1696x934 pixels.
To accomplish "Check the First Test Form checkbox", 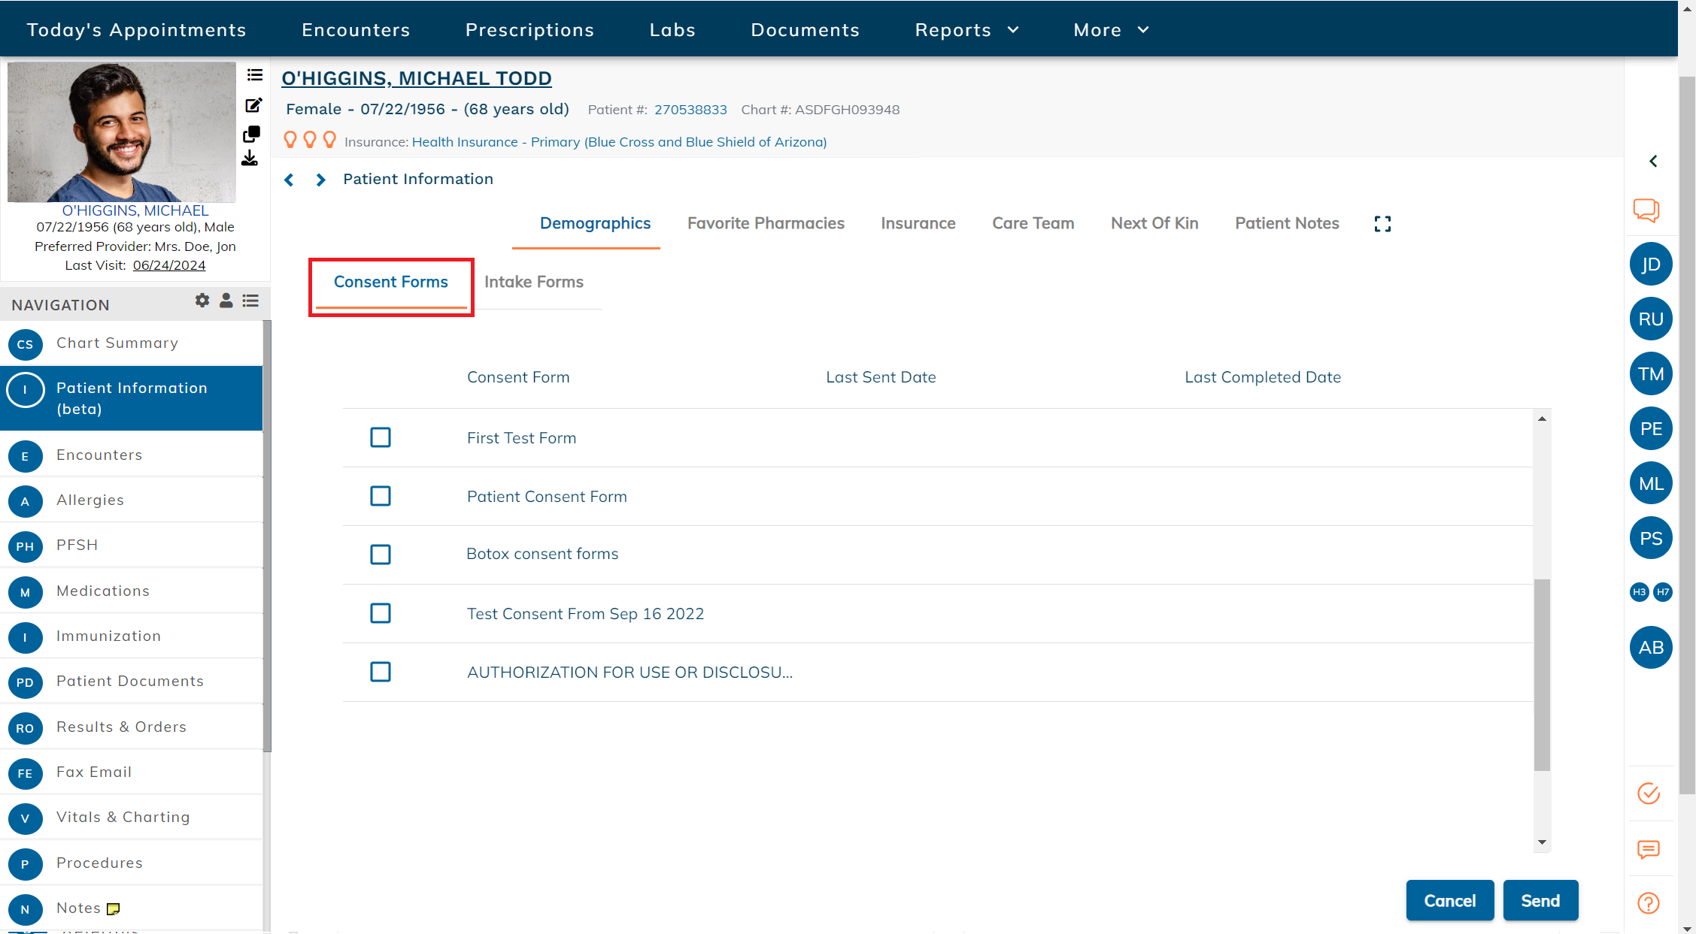I will coord(381,437).
